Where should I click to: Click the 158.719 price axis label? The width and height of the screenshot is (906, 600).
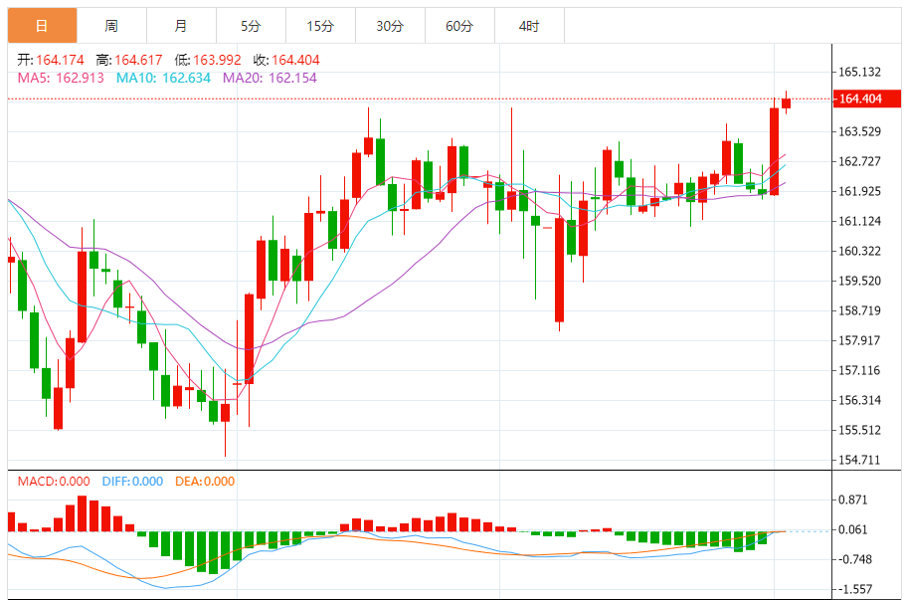click(860, 310)
